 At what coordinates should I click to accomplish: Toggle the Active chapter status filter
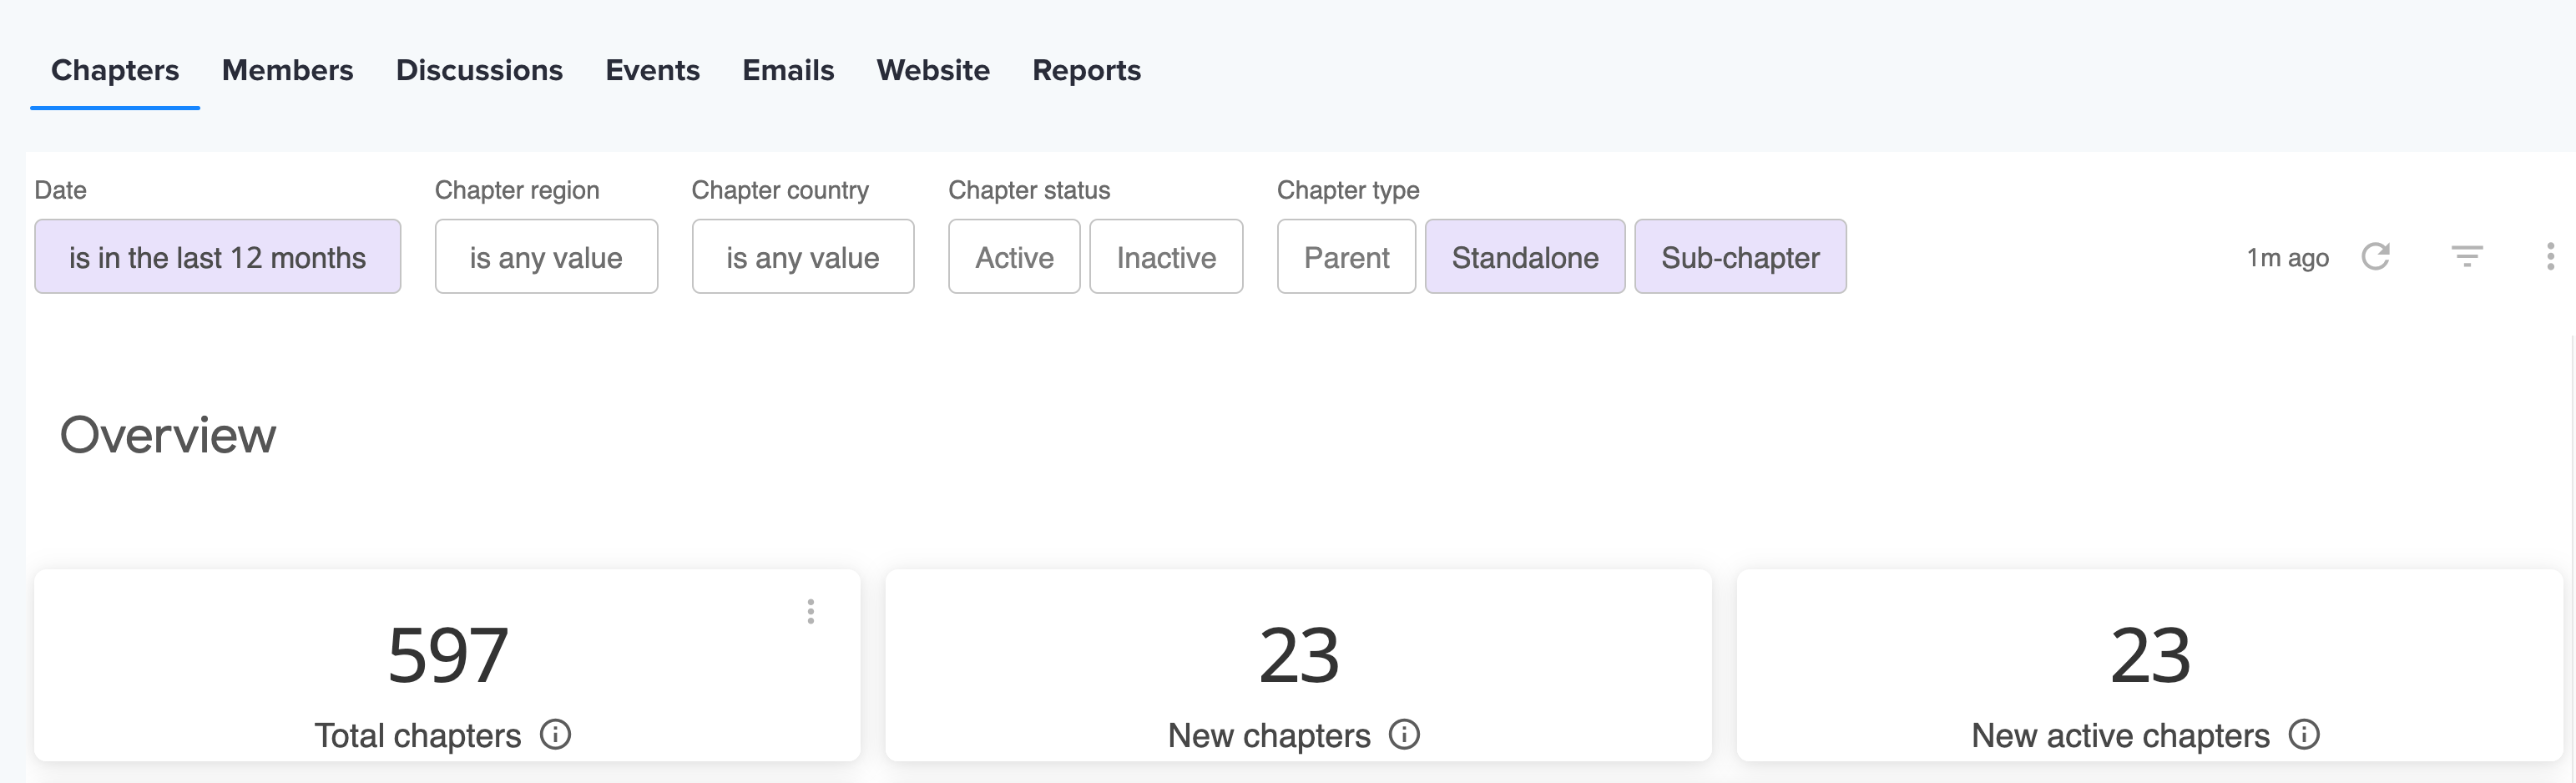tap(1014, 257)
